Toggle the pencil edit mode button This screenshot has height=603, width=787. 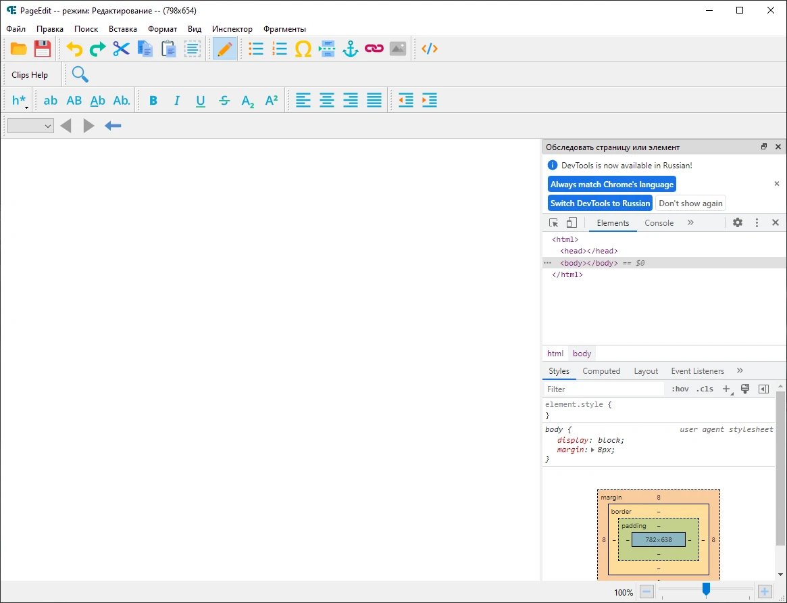click(x=224, y=49)
